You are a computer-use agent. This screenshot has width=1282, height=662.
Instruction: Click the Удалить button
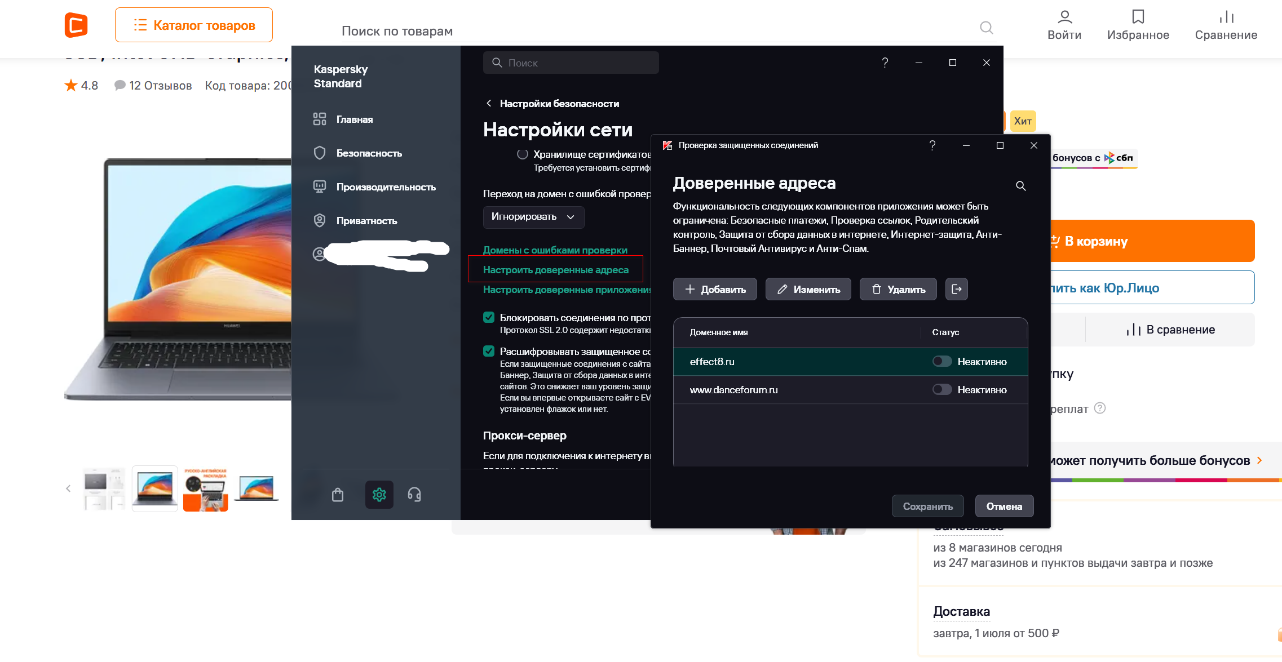898,289
